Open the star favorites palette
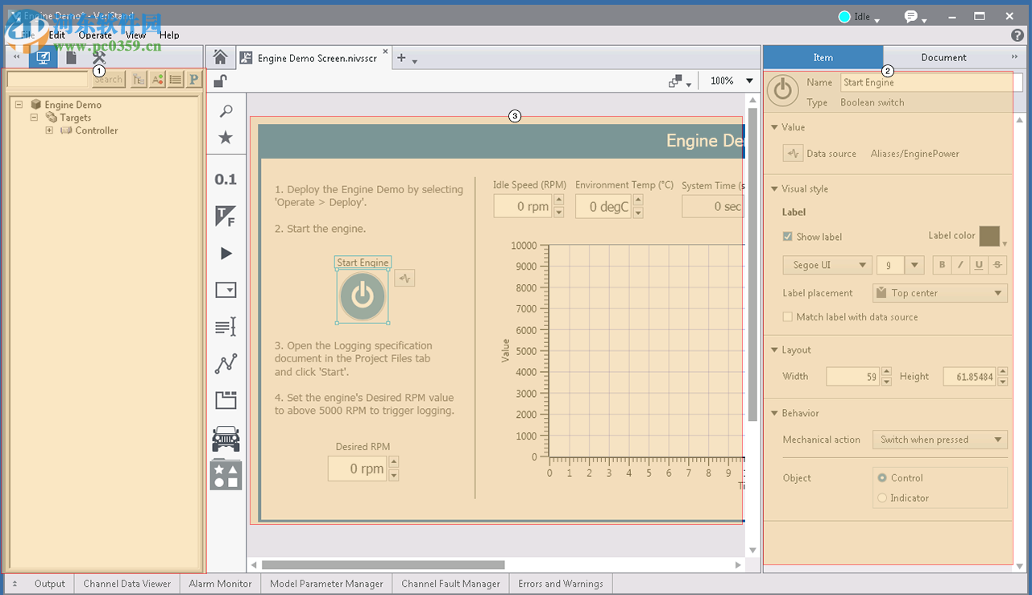The image size is (1032, 595). (x=226, y=138)
